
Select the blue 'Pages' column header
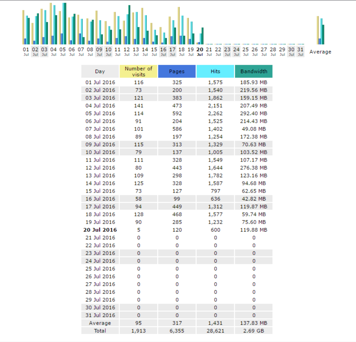177,72
